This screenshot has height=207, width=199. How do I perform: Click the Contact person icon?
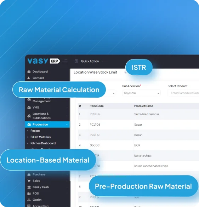point(29,78)
